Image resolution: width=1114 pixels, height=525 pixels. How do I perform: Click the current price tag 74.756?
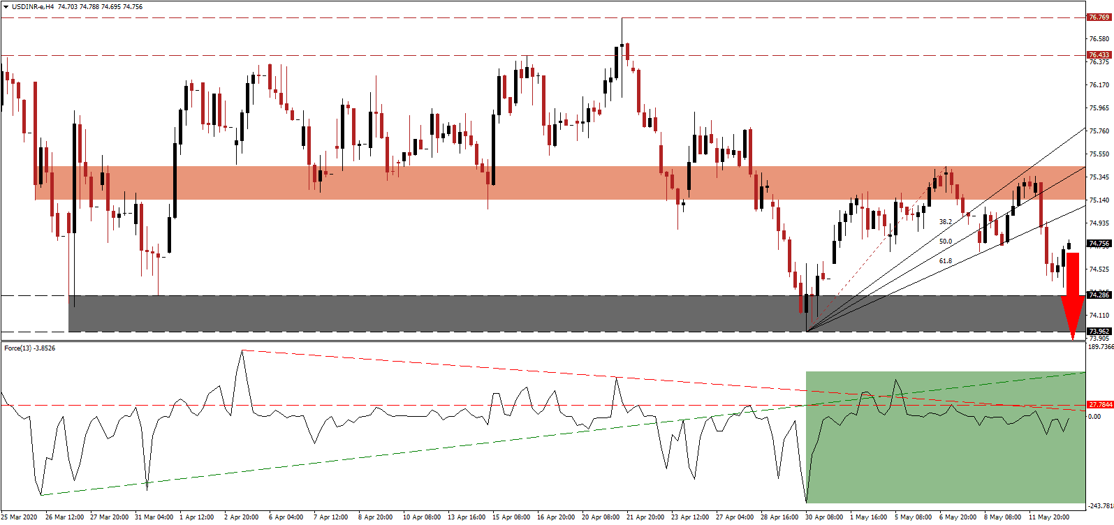point(1099,244)
